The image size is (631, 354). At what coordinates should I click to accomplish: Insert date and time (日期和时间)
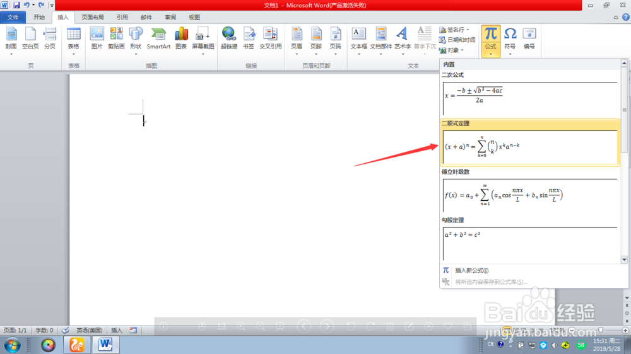click(x=457, y=40)
